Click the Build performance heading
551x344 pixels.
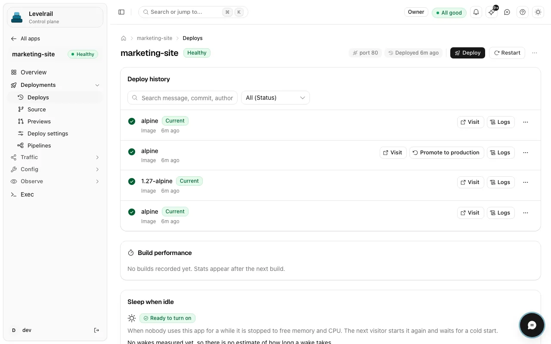pyautogui.click(x=165, y=253)
